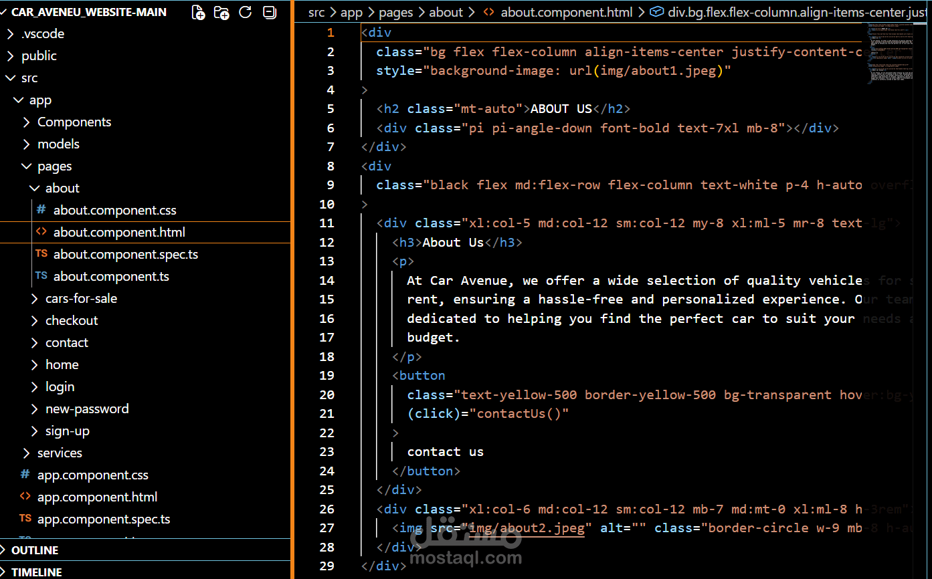The height and width of the screenshot is (579, 932).
Task: Open about.component.ts file
Action: 111,276
